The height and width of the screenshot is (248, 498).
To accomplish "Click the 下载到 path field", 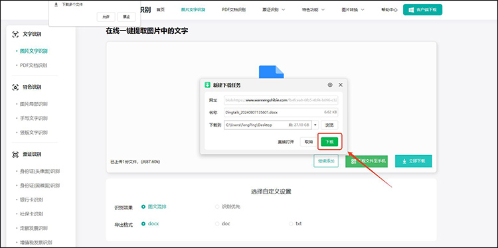I will (x=268, y=125).
